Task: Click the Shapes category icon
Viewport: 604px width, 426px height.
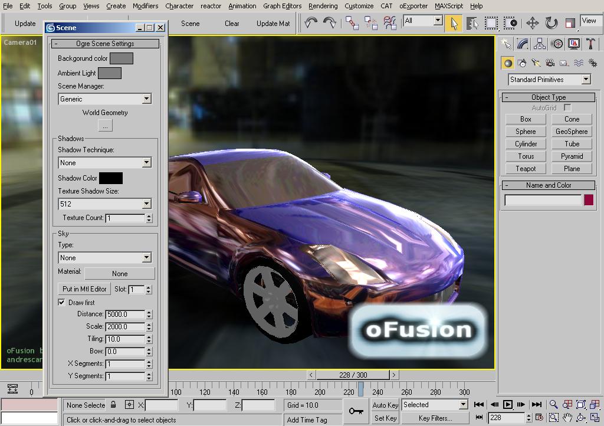Action: click(522, 63)
